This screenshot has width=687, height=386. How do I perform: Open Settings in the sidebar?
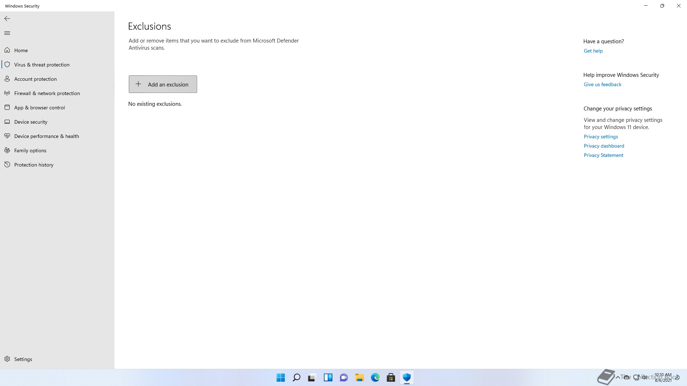tap(57, 359)
